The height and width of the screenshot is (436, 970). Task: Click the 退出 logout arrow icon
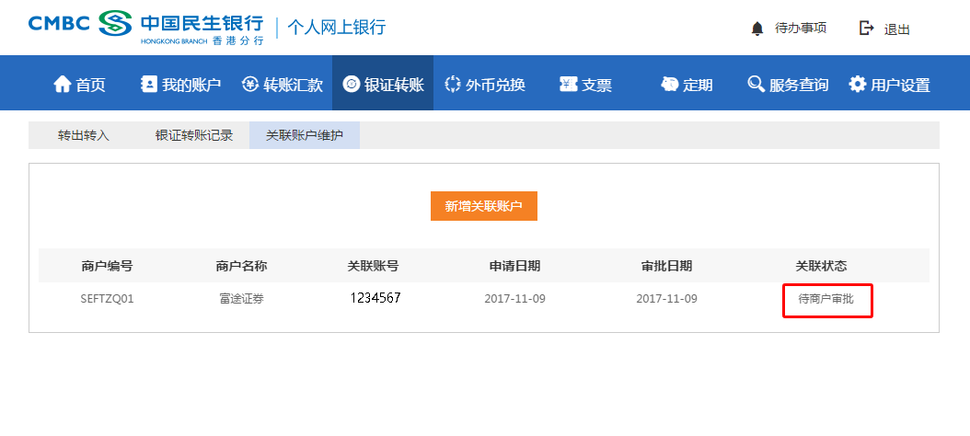(x=866, y=28)
